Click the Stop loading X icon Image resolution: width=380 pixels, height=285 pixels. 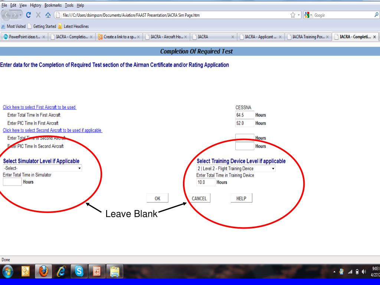point(38,15)
